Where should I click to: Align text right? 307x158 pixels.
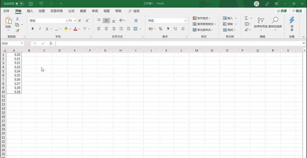(114, 29)
